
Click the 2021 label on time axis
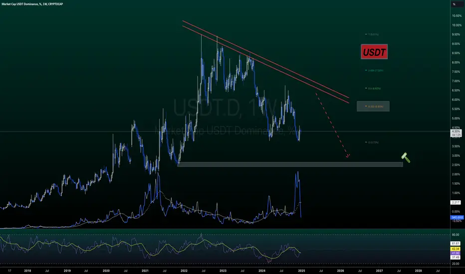coord(145,271)
